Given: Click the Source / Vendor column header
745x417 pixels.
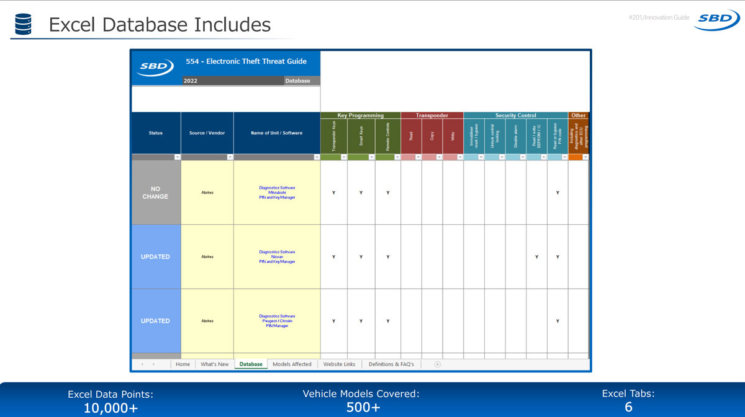Looking at the screenshot, I should pos(207,133).
